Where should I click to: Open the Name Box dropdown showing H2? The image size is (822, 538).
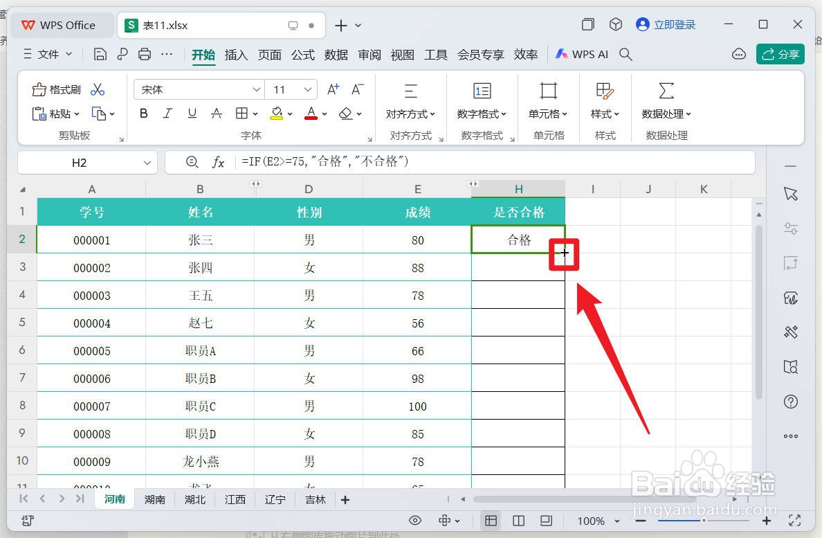tap(146, 163)
